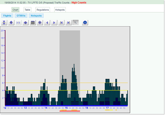This screenshot has height=115, width=165.
Task: Open the blue information icon
Action: (x=85, y=23)
